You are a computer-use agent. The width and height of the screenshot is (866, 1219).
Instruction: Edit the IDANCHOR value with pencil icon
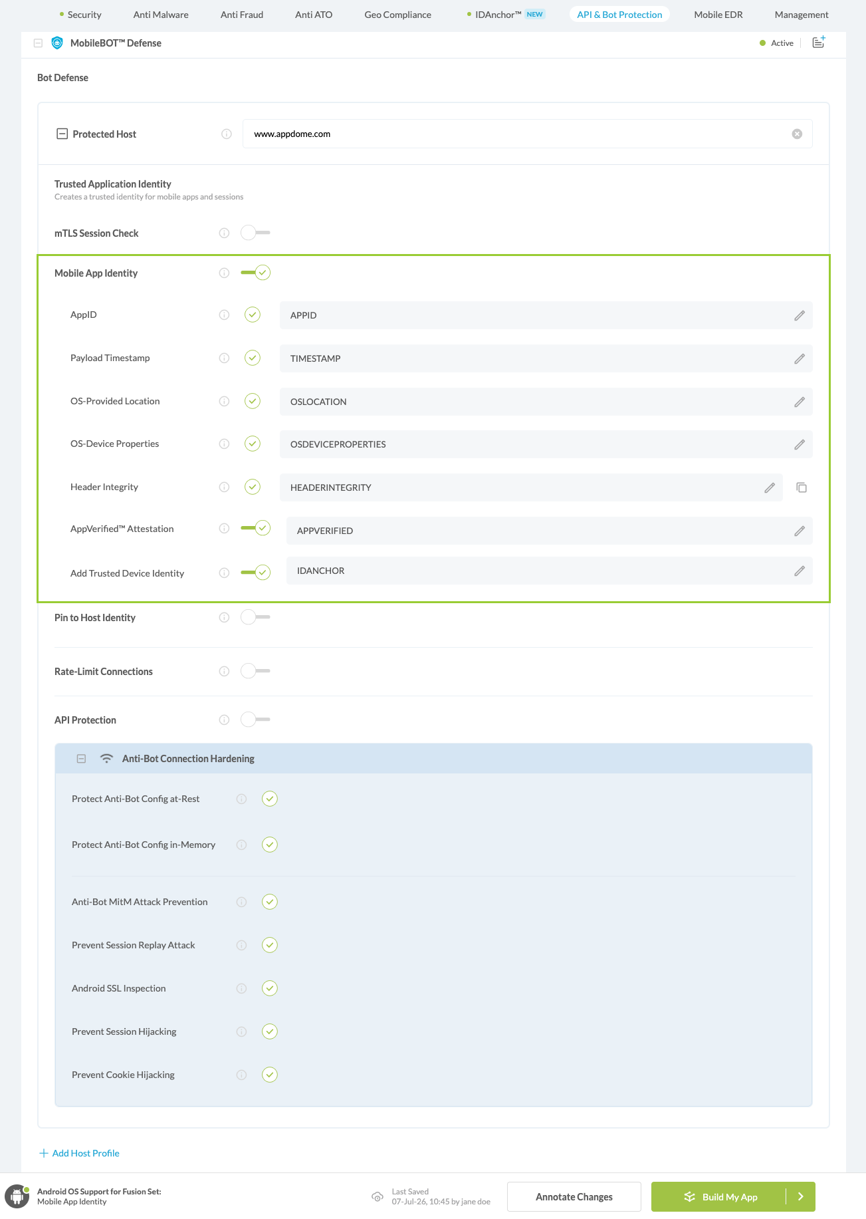point(800,571)
